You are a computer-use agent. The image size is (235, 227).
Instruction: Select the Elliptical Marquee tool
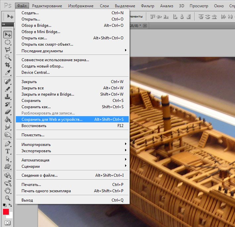click(7, 42)
